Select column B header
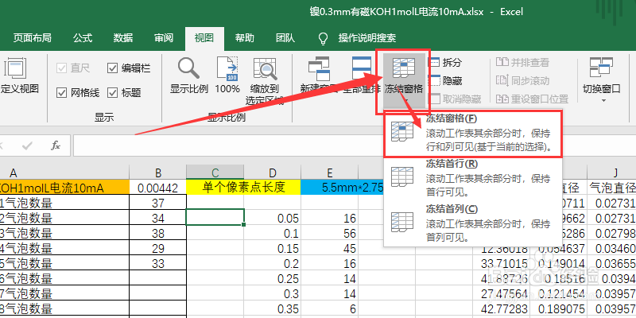This screenshot has height=318, width=636. pos(157,173)
